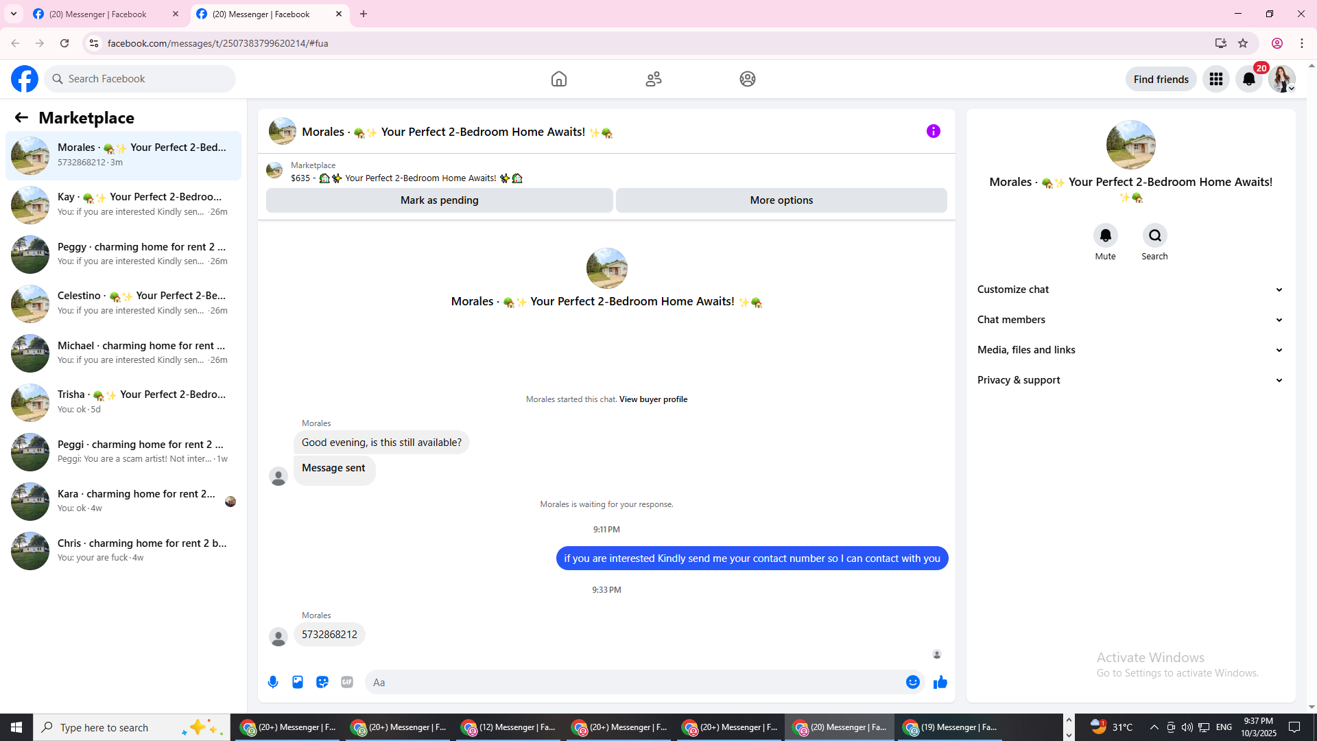Choose a GIF to send
This screenshot has height=741, width=1317.
click(347, 682)
